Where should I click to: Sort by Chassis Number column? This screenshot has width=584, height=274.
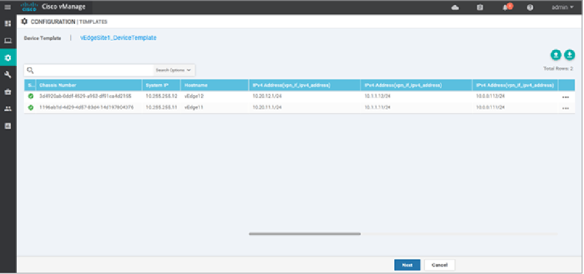click(x=57, y=85)
